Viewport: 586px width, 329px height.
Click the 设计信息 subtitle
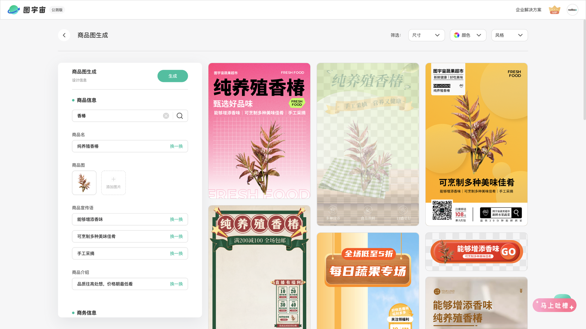click(x=79, y=80)
